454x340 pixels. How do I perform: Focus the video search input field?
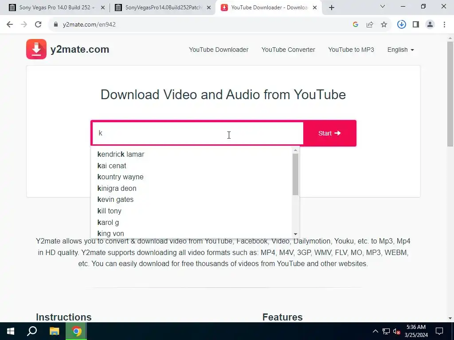tap(198, 133)
